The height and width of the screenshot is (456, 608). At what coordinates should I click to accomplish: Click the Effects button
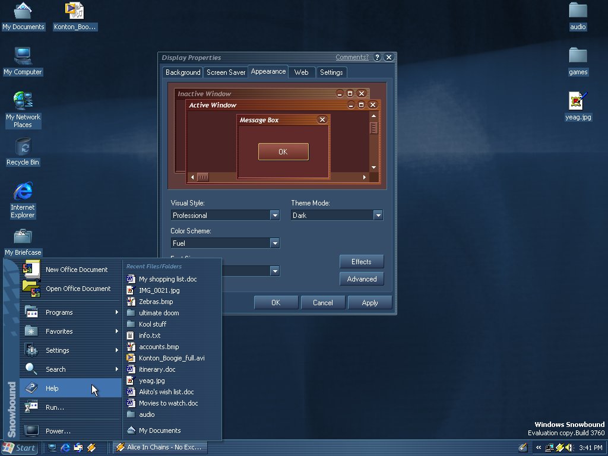[x=362, y=262]
